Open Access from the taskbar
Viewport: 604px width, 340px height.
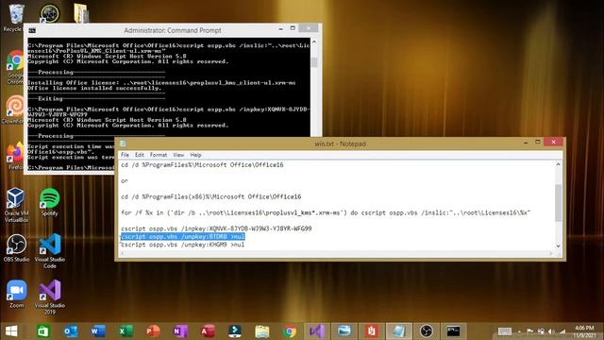(208, 331)
